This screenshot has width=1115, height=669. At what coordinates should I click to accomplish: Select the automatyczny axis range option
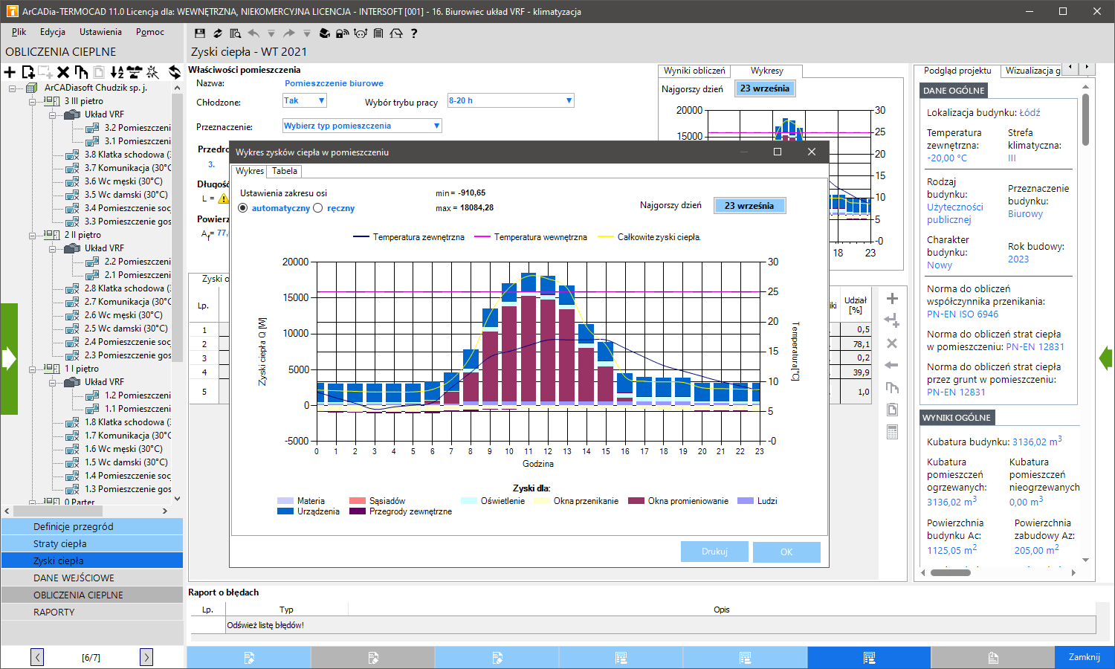coord(243,208)
